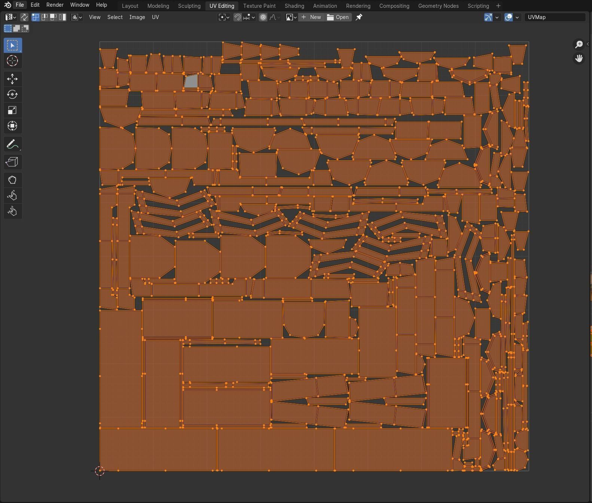The width and height of the screenshot is (592, 503).
Task: Open sticky selection mode dropdown
Action: [77, 17]
